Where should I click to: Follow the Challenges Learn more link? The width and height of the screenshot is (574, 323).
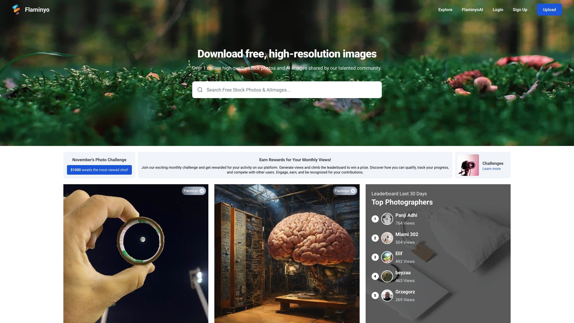coord(491,169)
